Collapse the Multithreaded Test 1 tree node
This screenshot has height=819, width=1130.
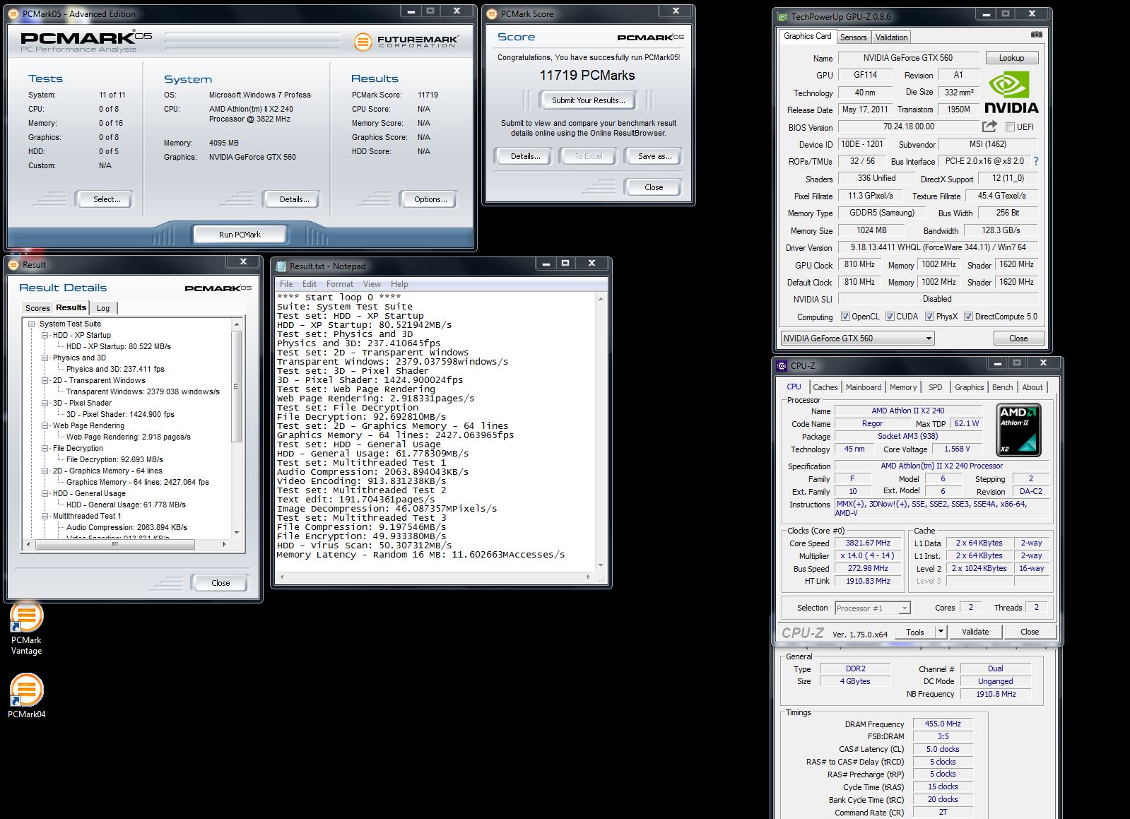45,516
